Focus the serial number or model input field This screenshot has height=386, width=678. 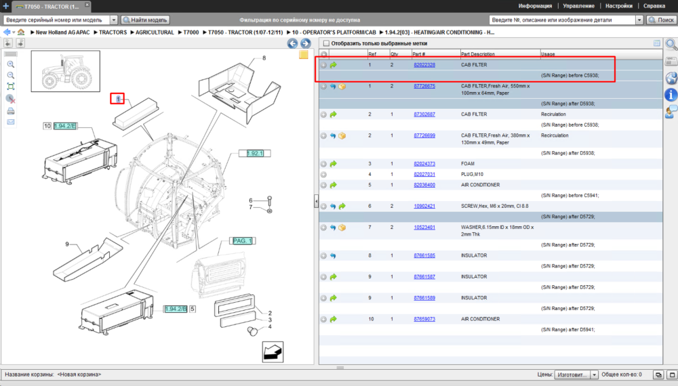point(56,20)
